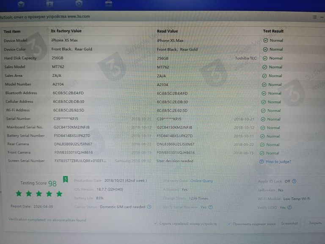The width and height of the screenshot is (325, 244).
Task: Click green 3uTools badge near testing score
Action: click(x=66, y=179)
